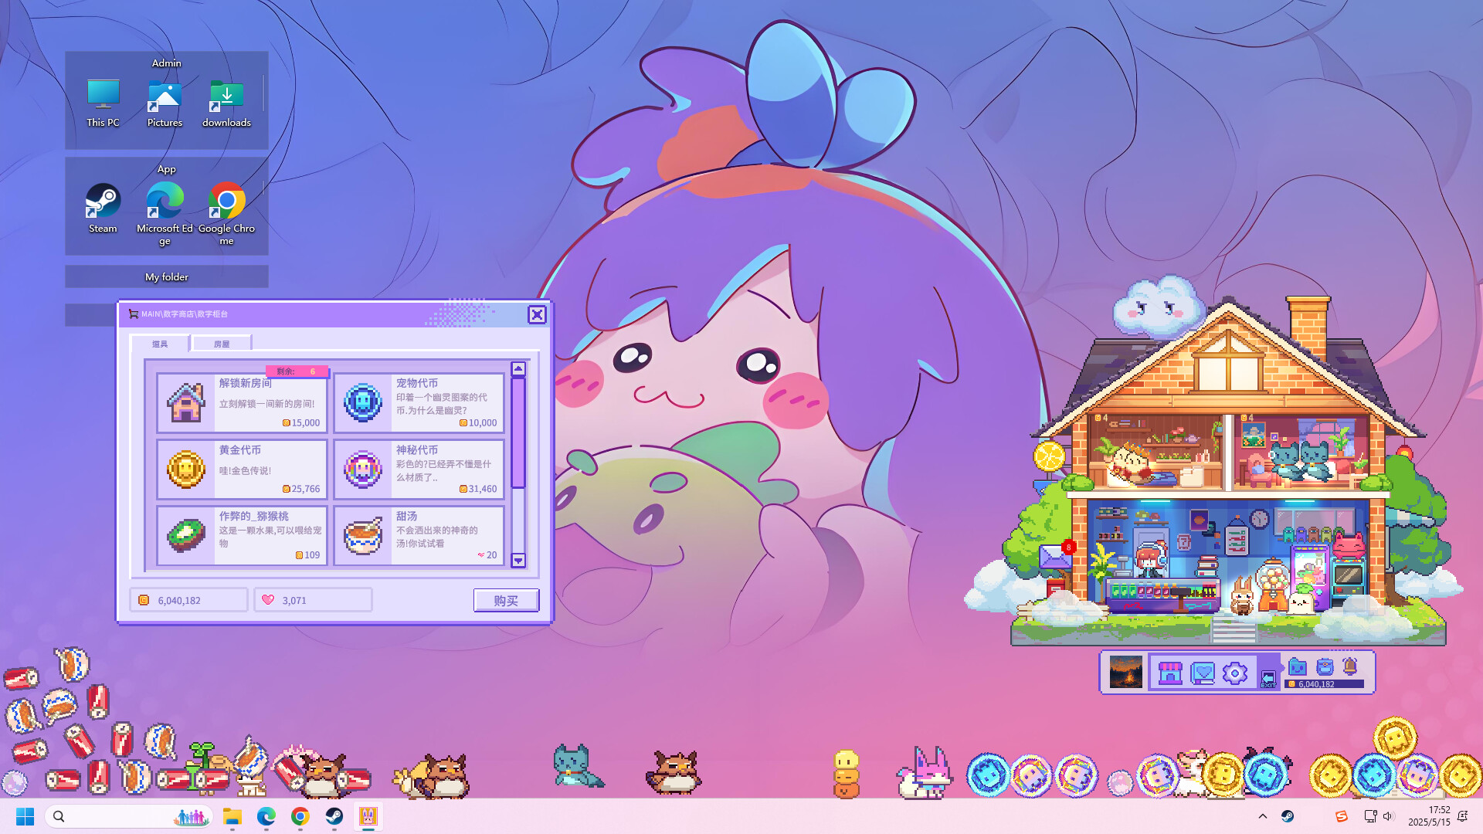
Task: Open the heart book collection icon
Action: point(1203,673)
